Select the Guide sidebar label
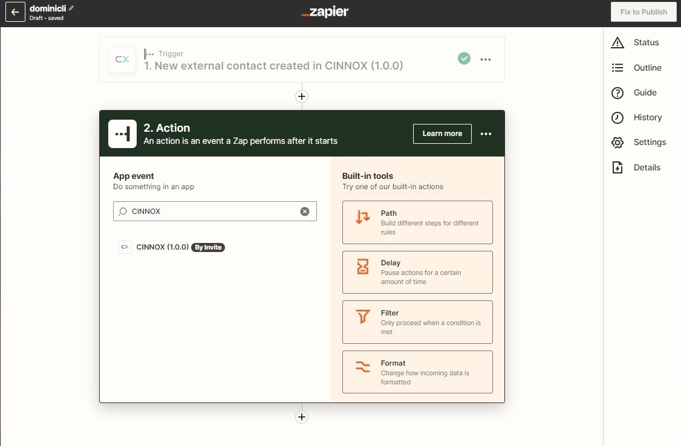 pyautogui.click(x=645, y=92)
